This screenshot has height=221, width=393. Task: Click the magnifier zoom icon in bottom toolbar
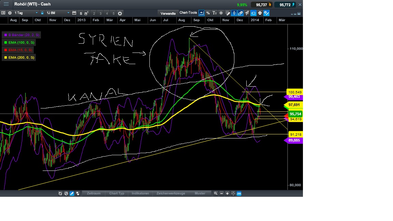[x=216, y=193]
